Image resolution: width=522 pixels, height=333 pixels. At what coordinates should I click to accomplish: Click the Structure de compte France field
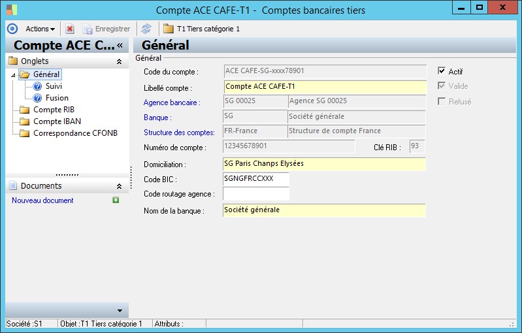point(357,131)
